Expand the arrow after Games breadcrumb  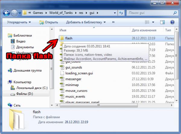tap(46, 13)
